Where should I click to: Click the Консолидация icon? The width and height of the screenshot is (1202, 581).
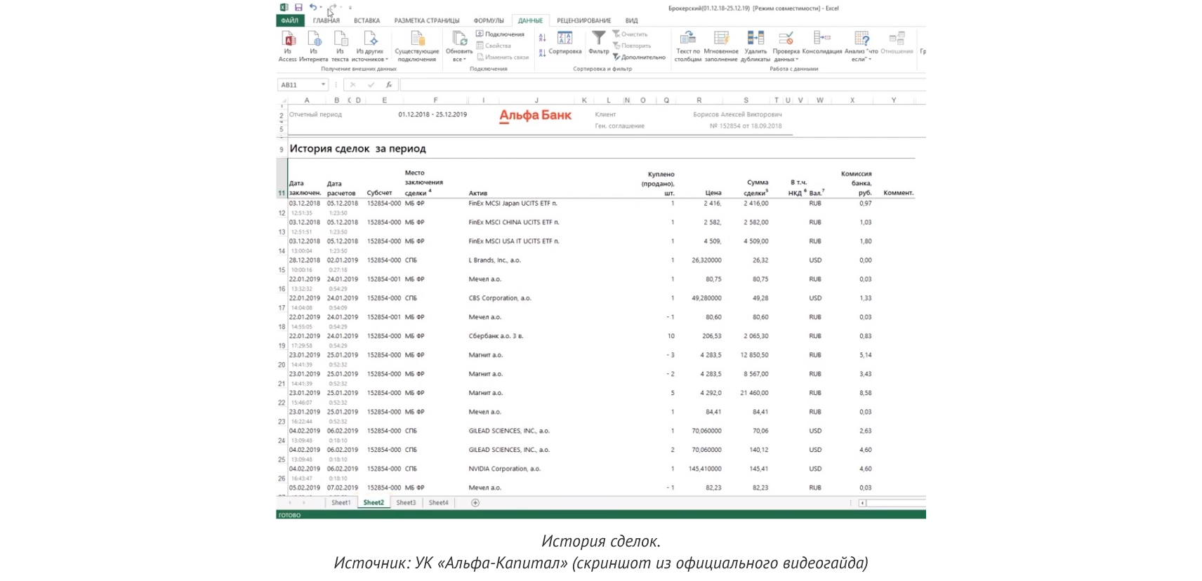point(821,39)
